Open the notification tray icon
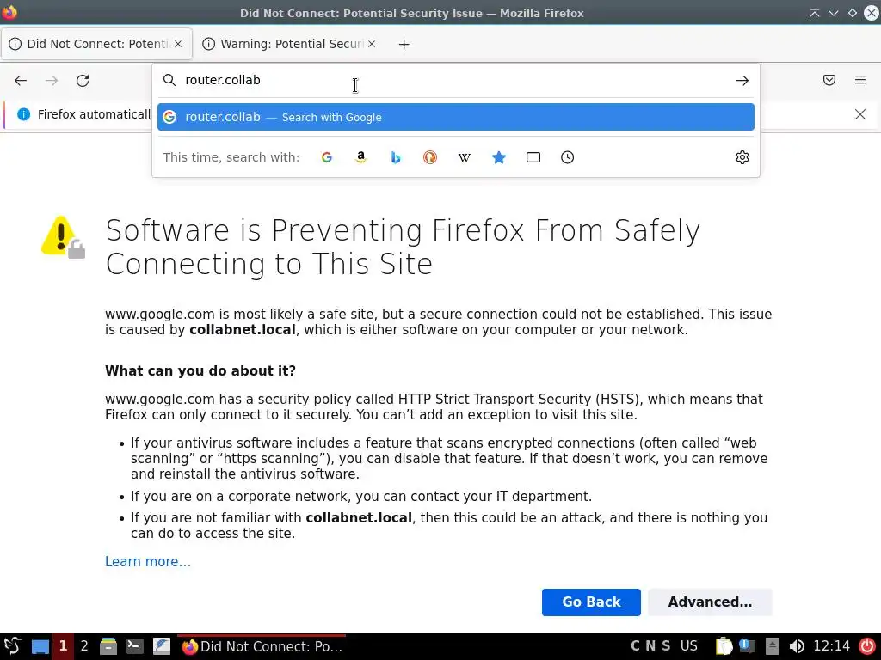The image size is (881, 660). tap(747, 646)
